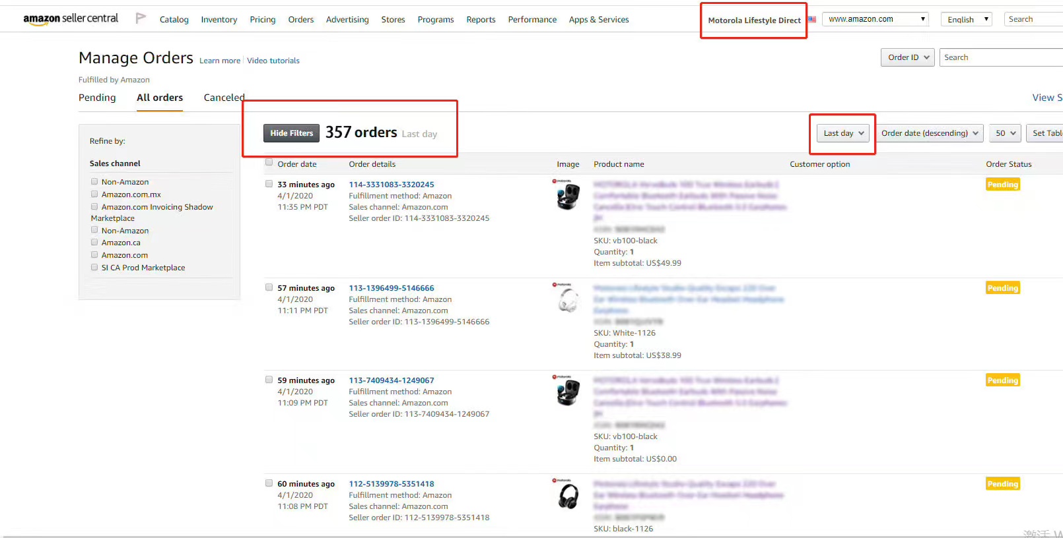Click the 'Item subtotal: US$0.00' text
The width and height of the screenshot is (1063, 538).
[x=635, y=459]
